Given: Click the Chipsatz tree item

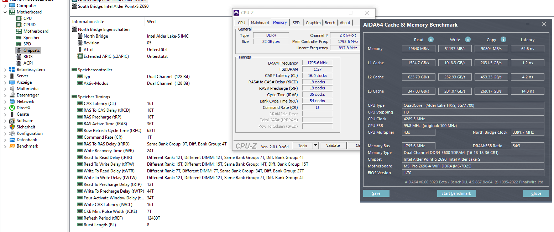Looking at the screenshot, I should [28, 50].
